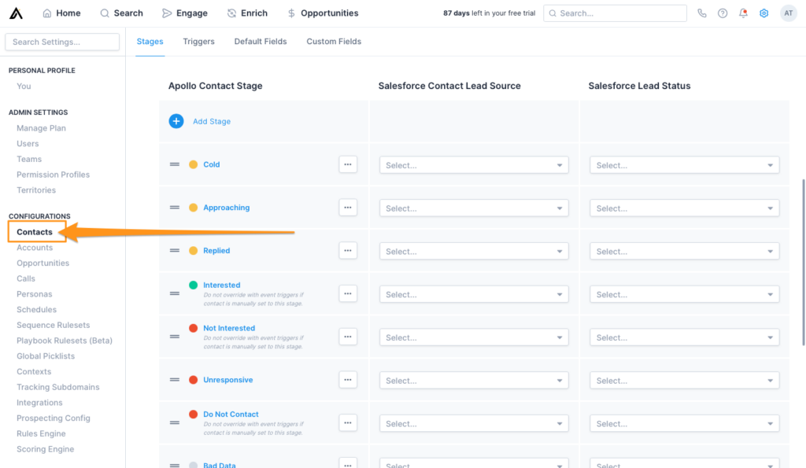Viewport: 806px width, 468px height.
Task: Open Search in top navigation
Action: (121, 13)
